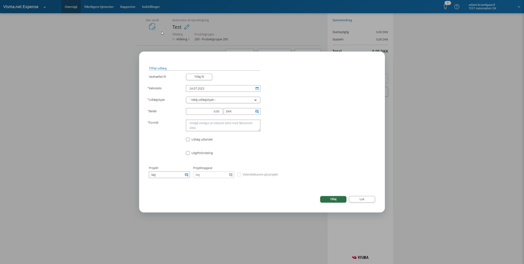Open currency lookup icon beside DKK

(x=257, y=111)
